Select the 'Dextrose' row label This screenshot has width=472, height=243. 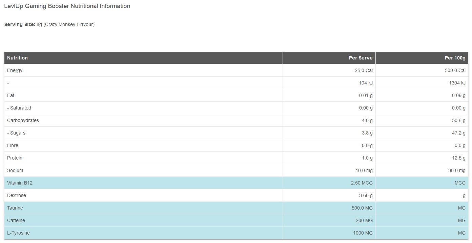(17, 195)
